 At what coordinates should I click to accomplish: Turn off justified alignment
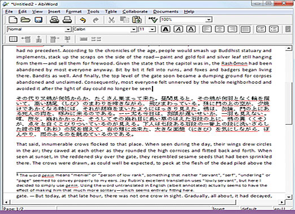245,29
